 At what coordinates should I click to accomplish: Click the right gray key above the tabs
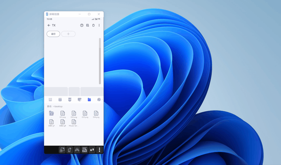(92, 92)
